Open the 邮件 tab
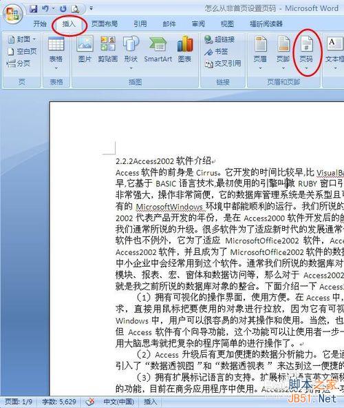344x408 pixels. (x=169, y=24)
